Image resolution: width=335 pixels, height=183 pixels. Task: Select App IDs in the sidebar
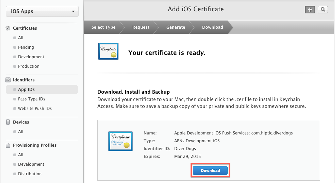(x=42, y=89)
